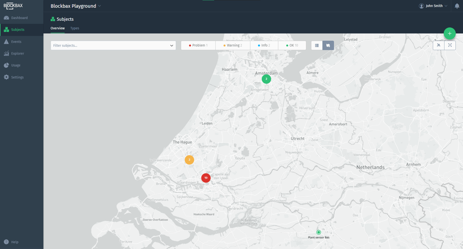Viewport: 463px width, 249px height.
Task: Click the red cluster marker showing 10
Action: pos(206,178)
